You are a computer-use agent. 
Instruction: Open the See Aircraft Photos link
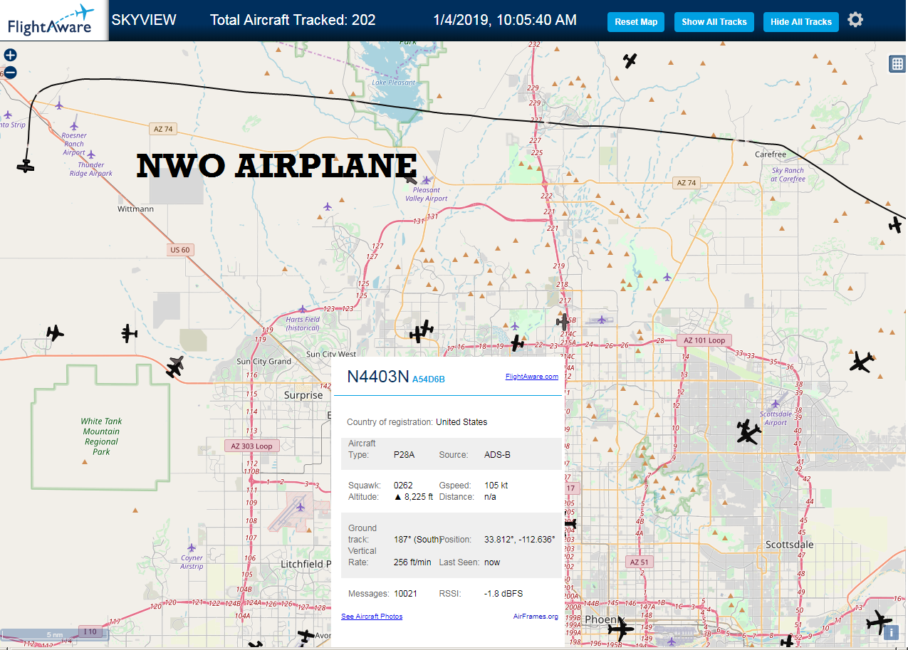coord(372,617)
